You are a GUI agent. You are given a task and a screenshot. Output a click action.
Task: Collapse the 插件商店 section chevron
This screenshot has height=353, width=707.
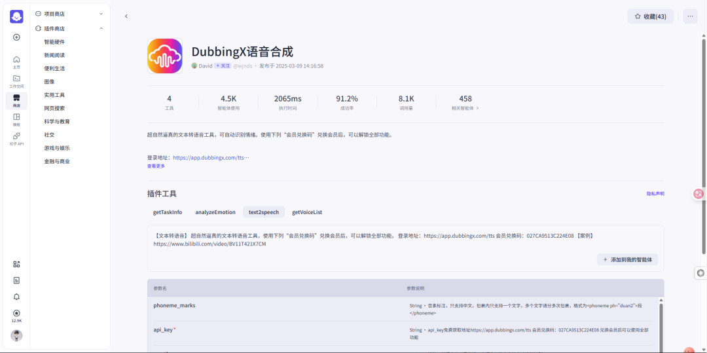tap(101, 28)
